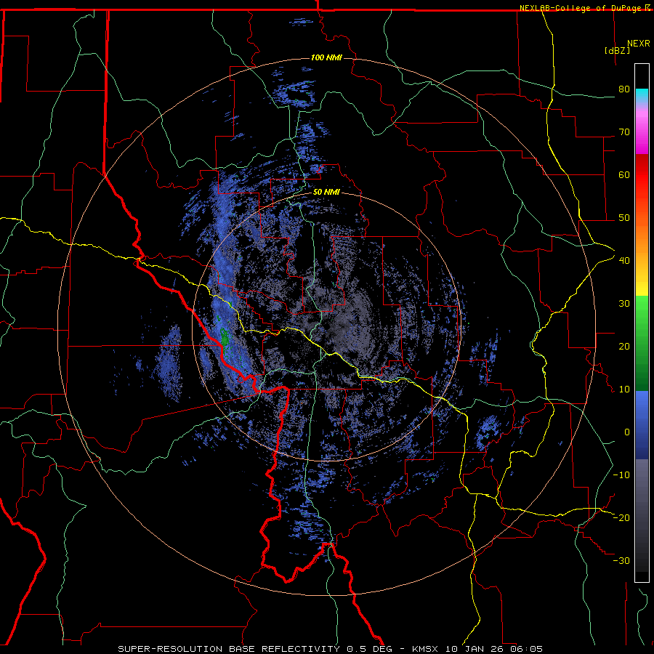Click the 20 value on the dBZ scale
Screen dimensions: 654x654
pos(624,346)
